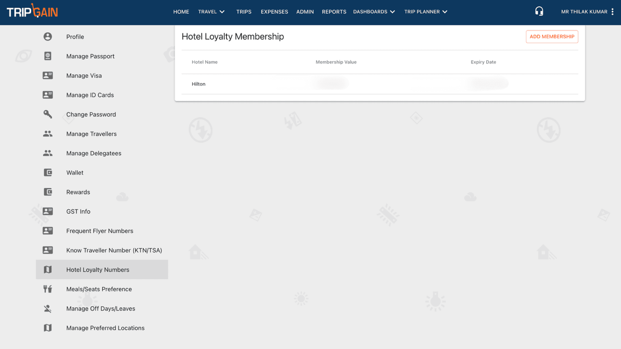Go to the Expenses menu item

(274, 12)
